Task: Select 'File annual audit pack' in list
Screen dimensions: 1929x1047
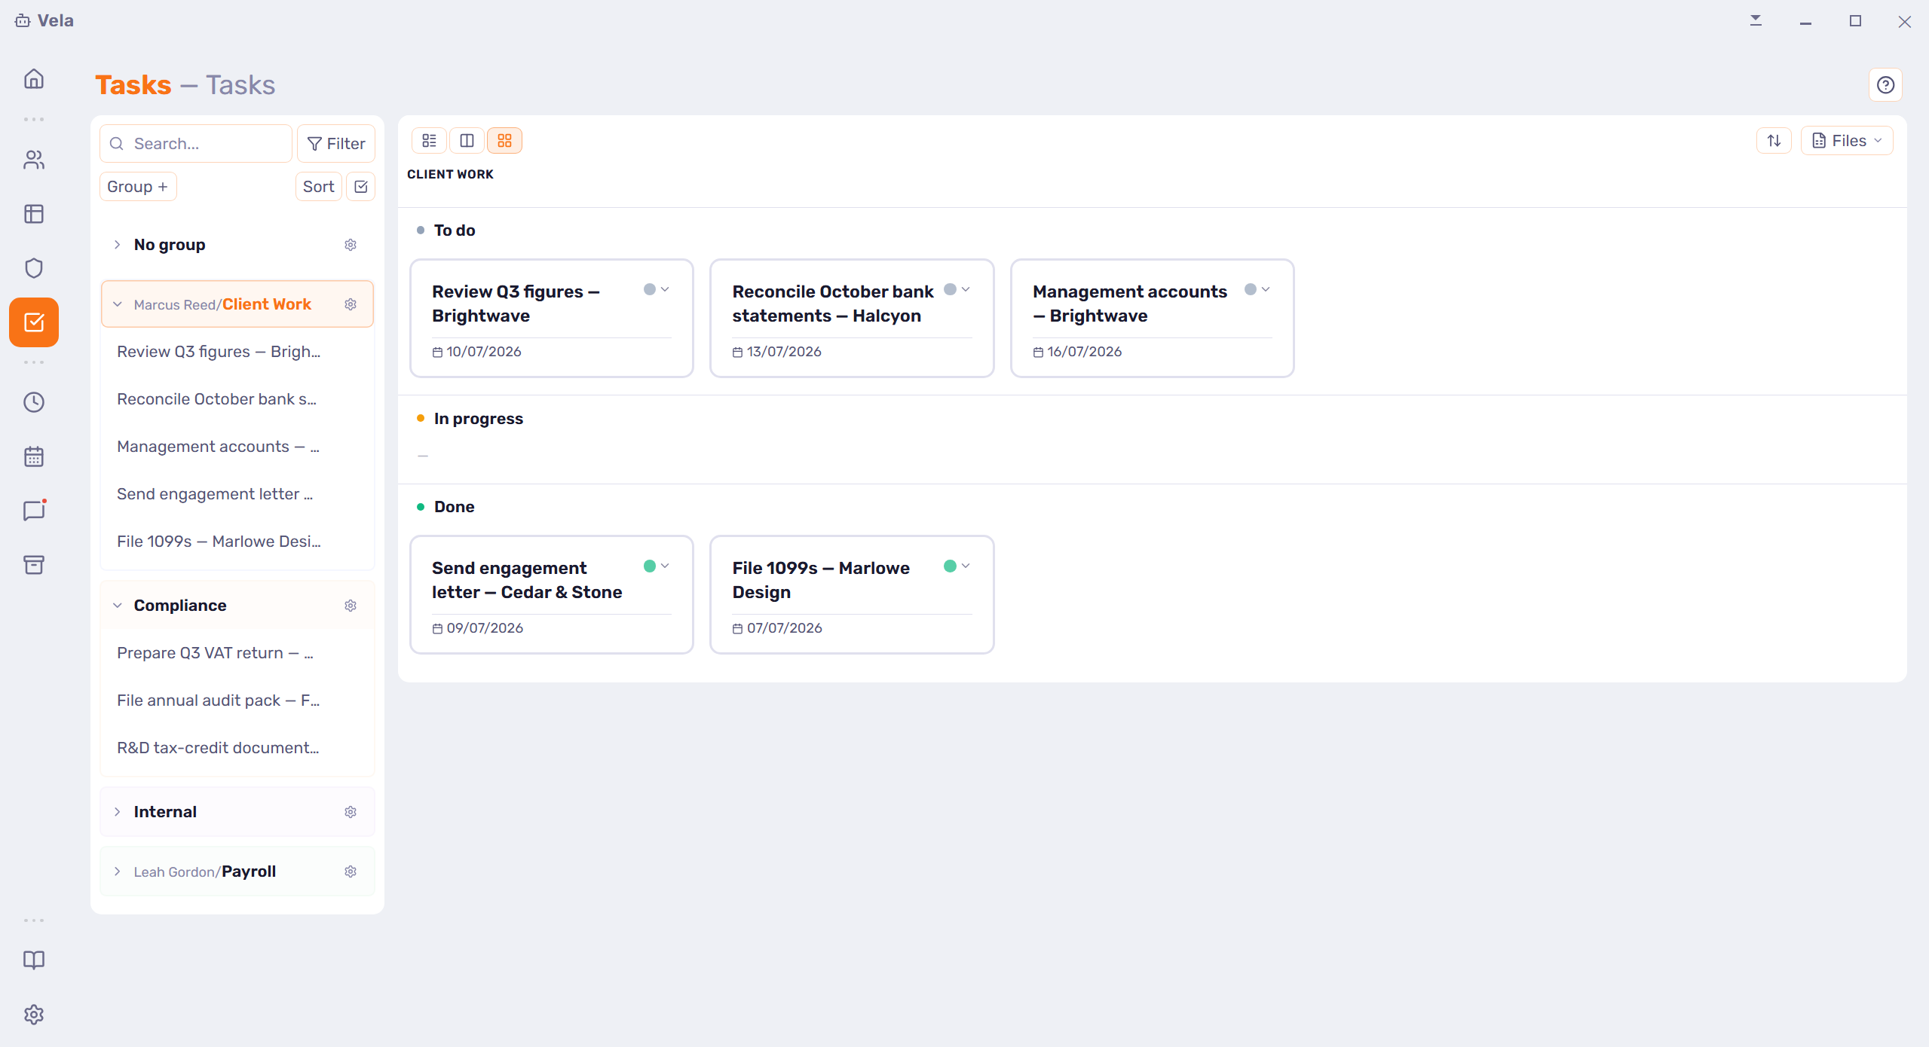Action: (219, 701)
